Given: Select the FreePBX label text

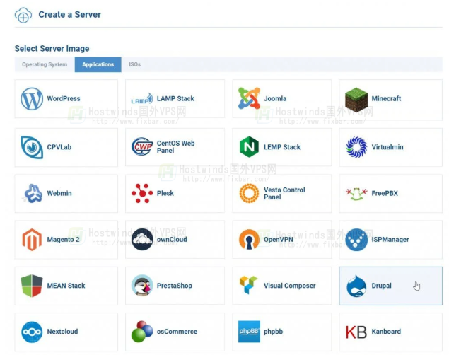Looking at the screenshot, I should point(385,193).
